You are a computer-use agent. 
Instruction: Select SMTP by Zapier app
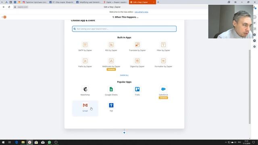(x=85, y=47)
